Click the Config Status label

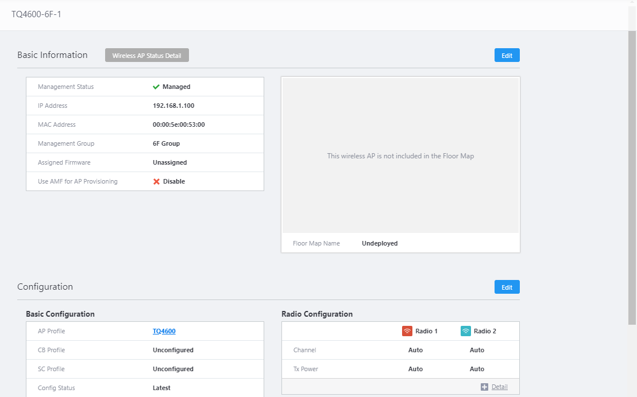pos(56,388)
